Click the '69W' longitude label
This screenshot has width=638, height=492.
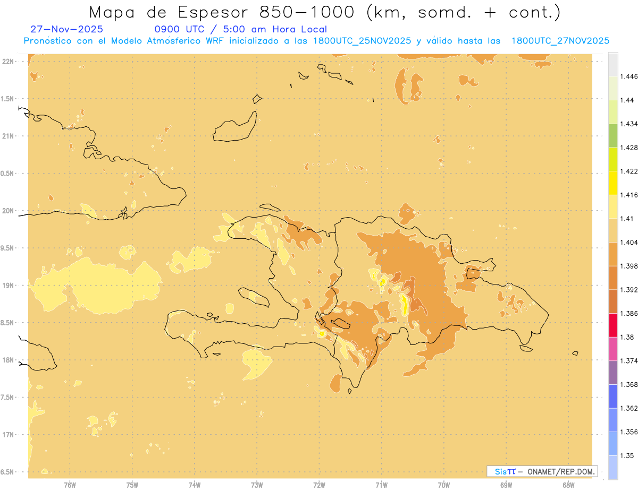506,486
